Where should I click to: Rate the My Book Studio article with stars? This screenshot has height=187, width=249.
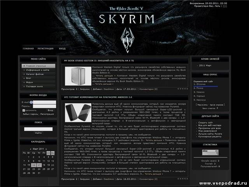[x=182, y=89]
